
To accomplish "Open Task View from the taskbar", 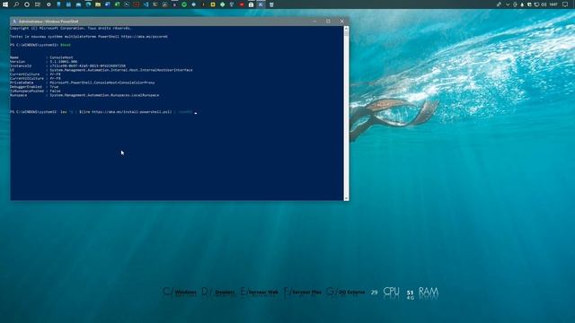I will click(38, 4).
